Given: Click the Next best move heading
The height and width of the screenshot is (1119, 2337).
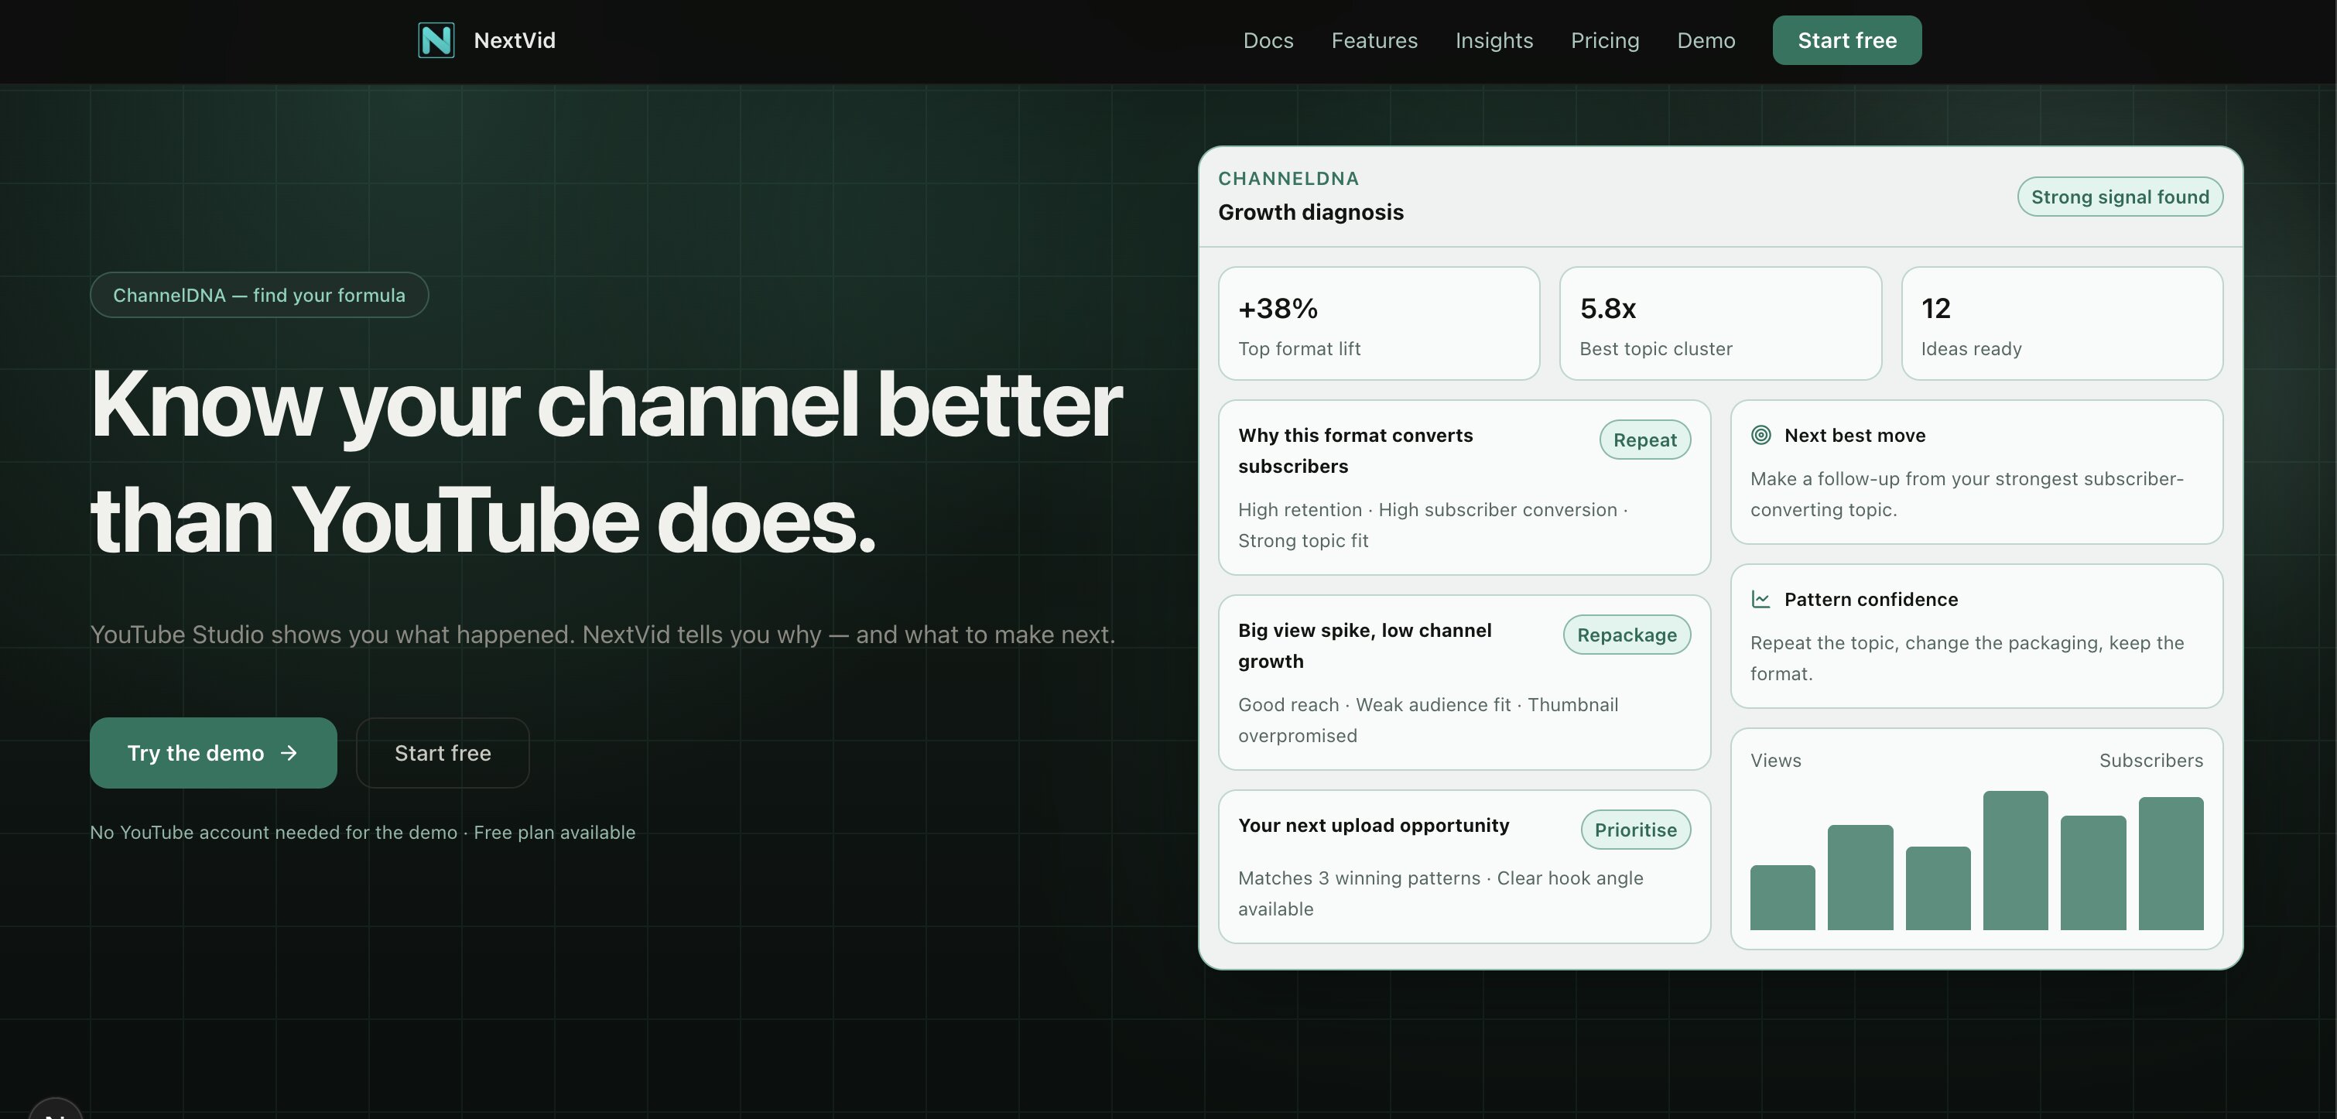Looking at the screenshot, I should [x=1854, y=436].
